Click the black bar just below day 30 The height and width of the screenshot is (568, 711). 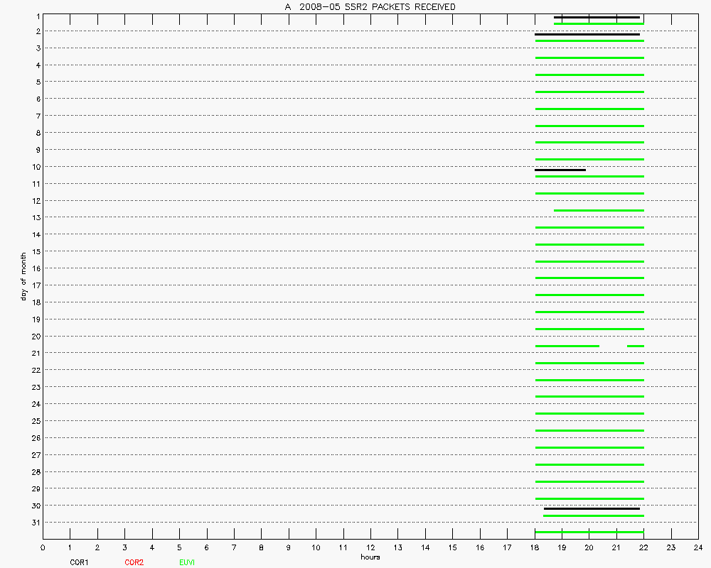tap(592, 508)
